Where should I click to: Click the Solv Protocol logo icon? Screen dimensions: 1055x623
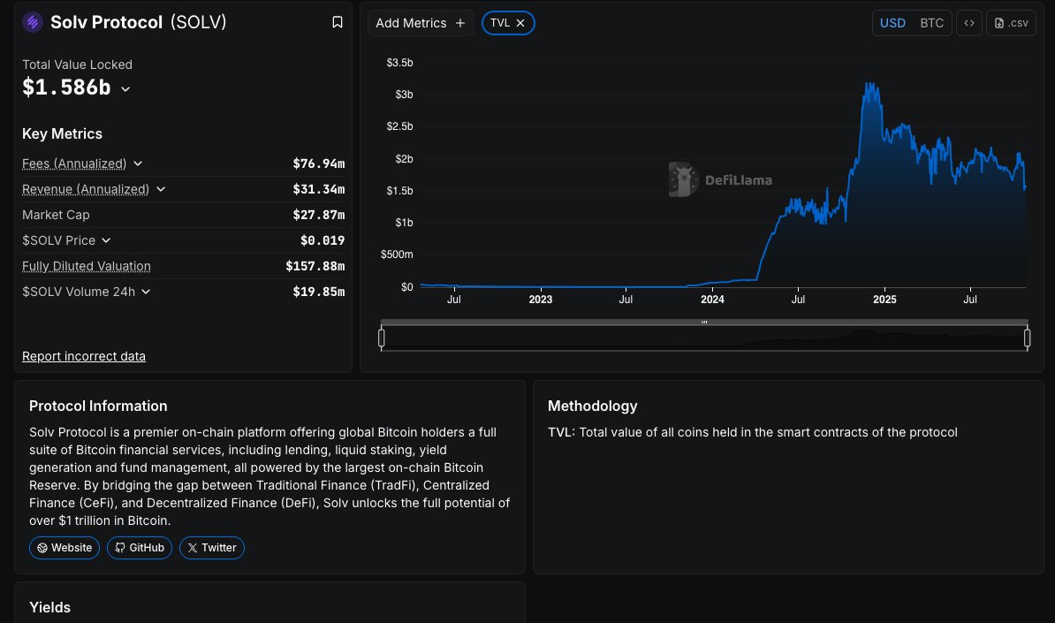pyautogui.click(x=33, y=22)
